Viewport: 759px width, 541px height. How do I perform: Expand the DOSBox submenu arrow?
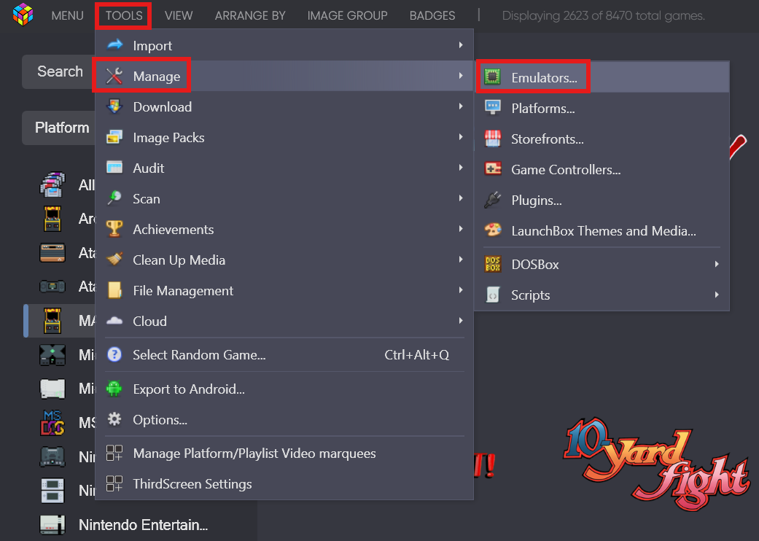pyautogui.click(x=717, y=264)
